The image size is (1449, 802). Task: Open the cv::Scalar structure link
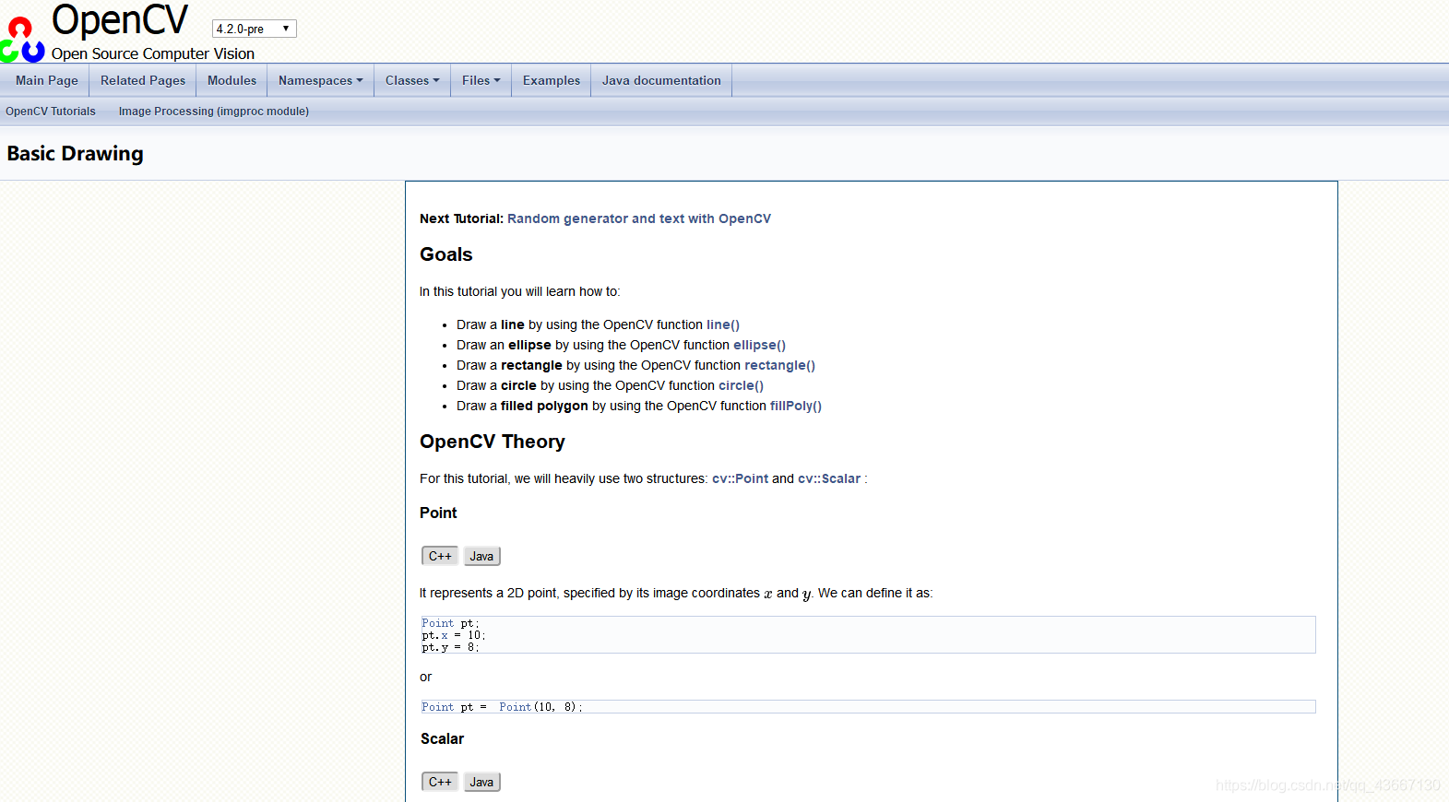click(829, 478)
